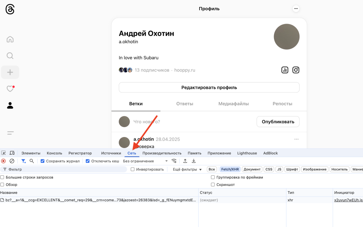Switch to the "Консоль" DevTools tab
Image resolution: width=363 pixels, height=227 pixels.
coord(54,153)
